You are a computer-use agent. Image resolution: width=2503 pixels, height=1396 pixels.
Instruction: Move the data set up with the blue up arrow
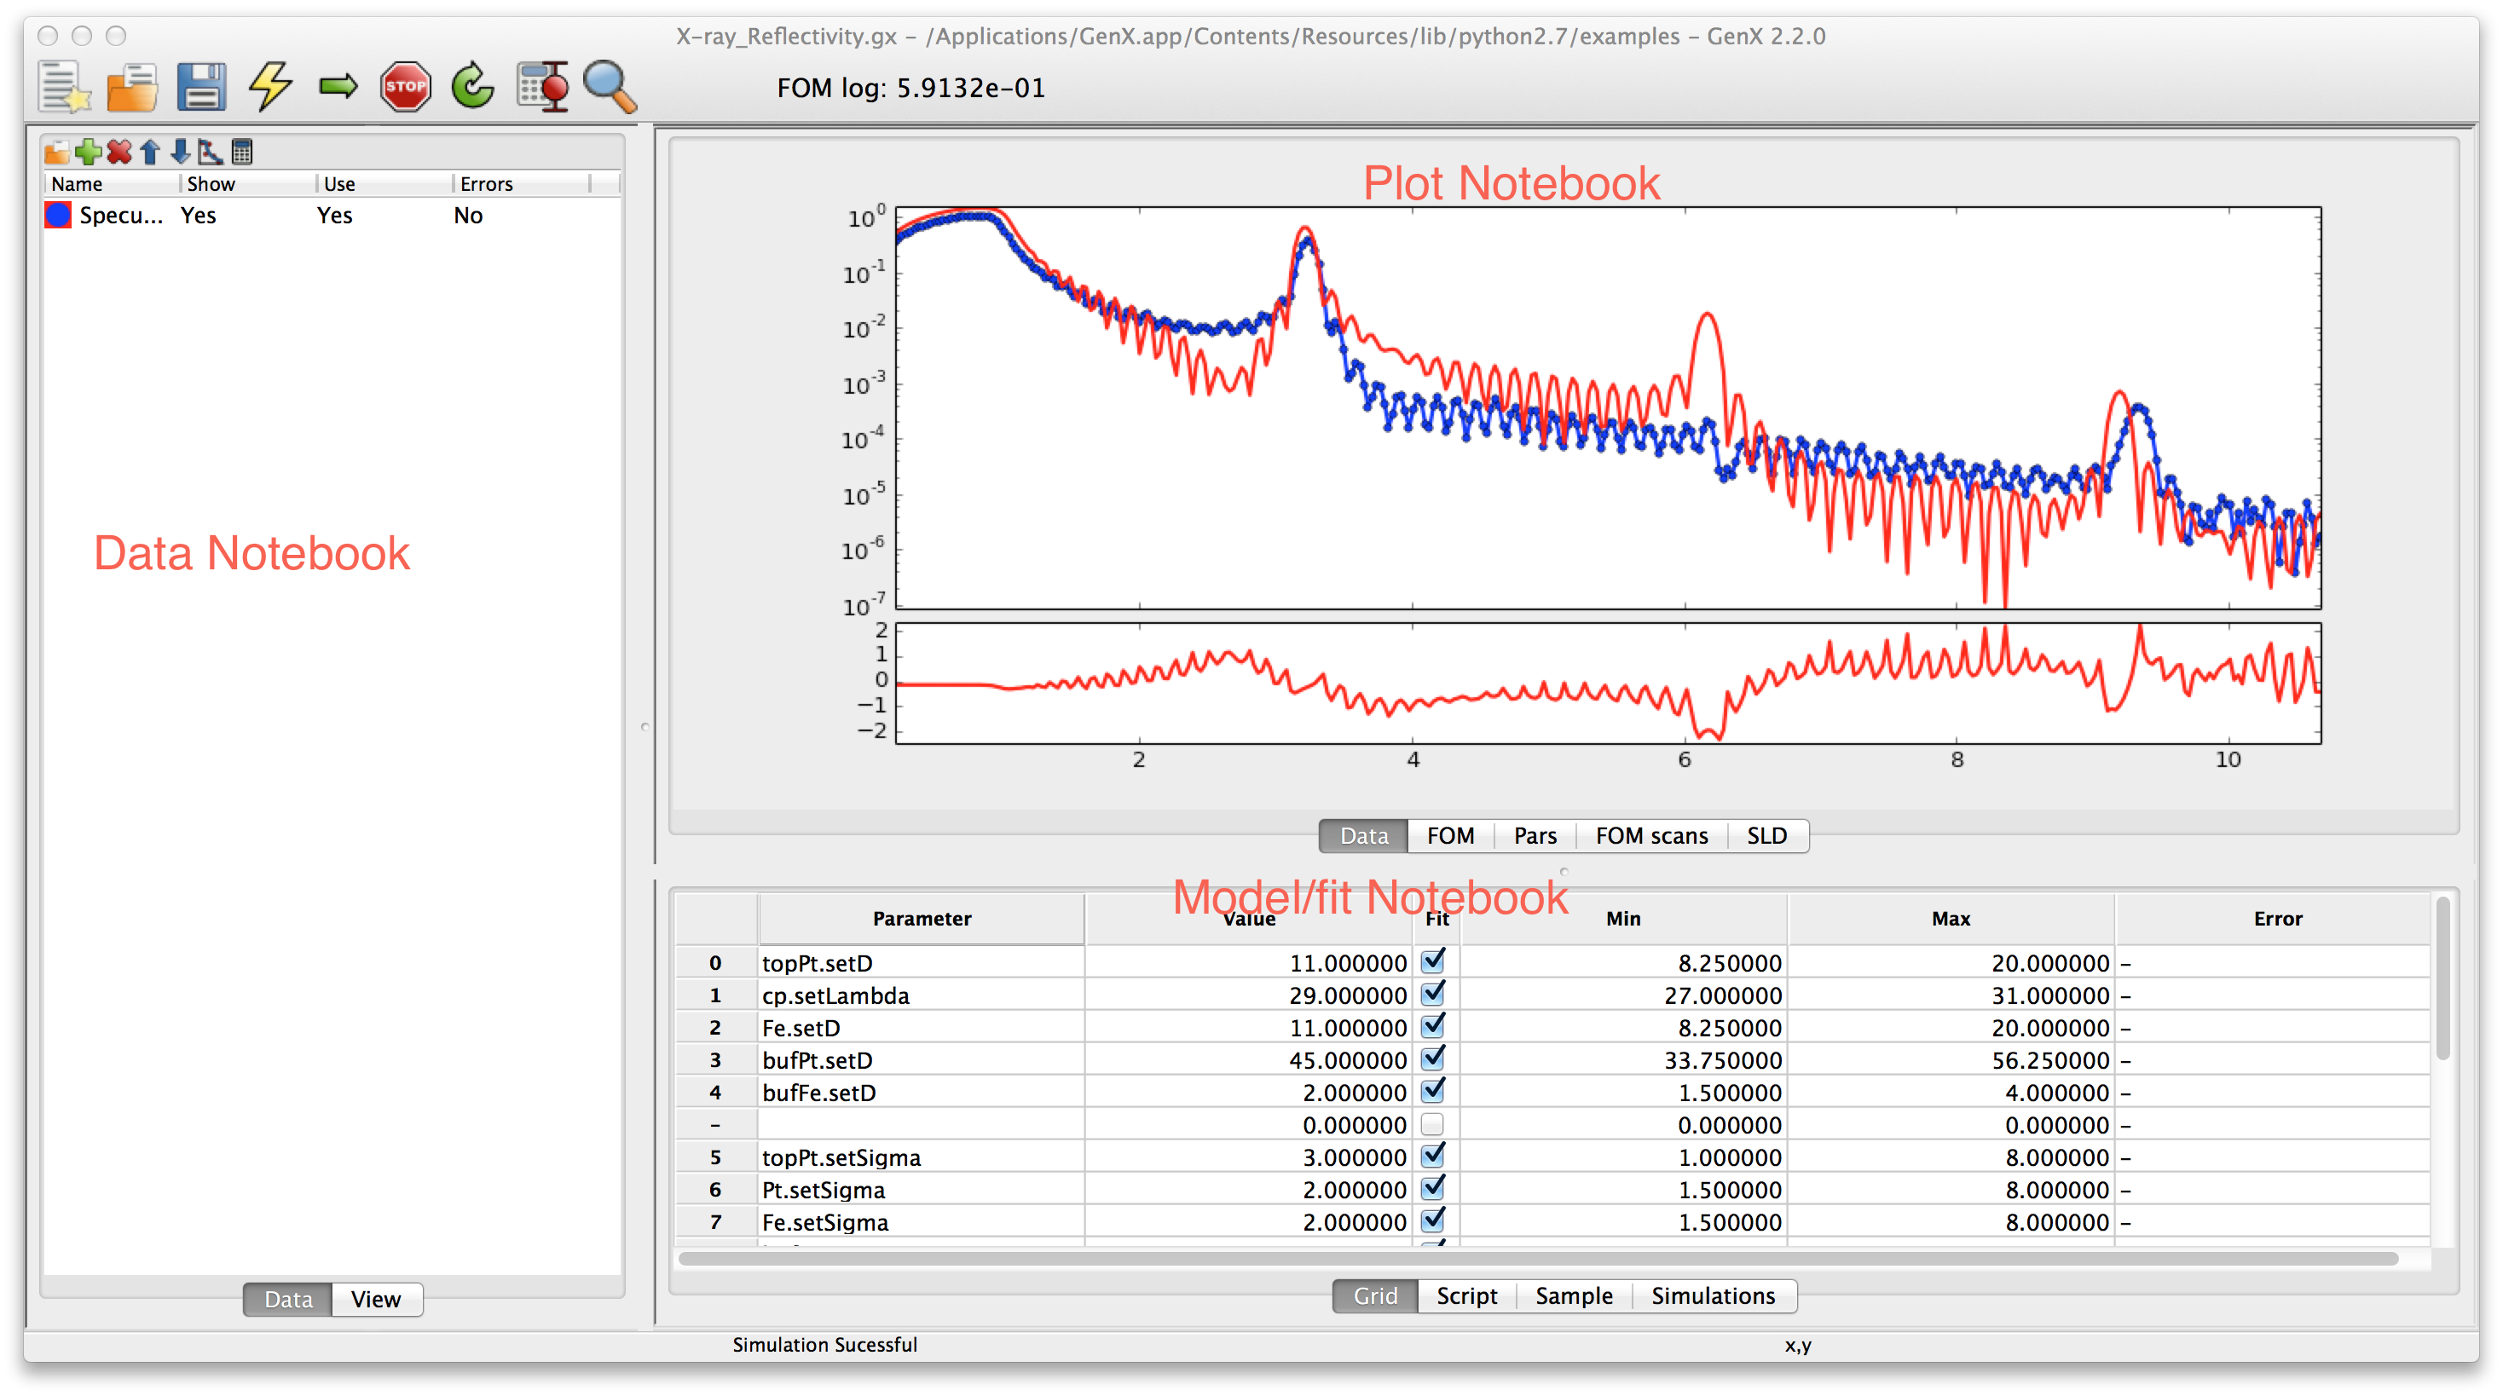(x=150, y=153)
